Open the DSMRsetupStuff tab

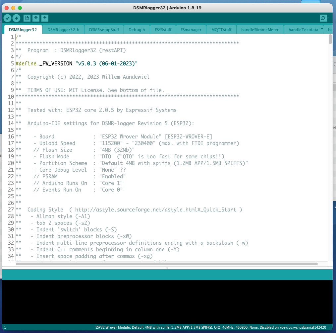coord(104,30)
